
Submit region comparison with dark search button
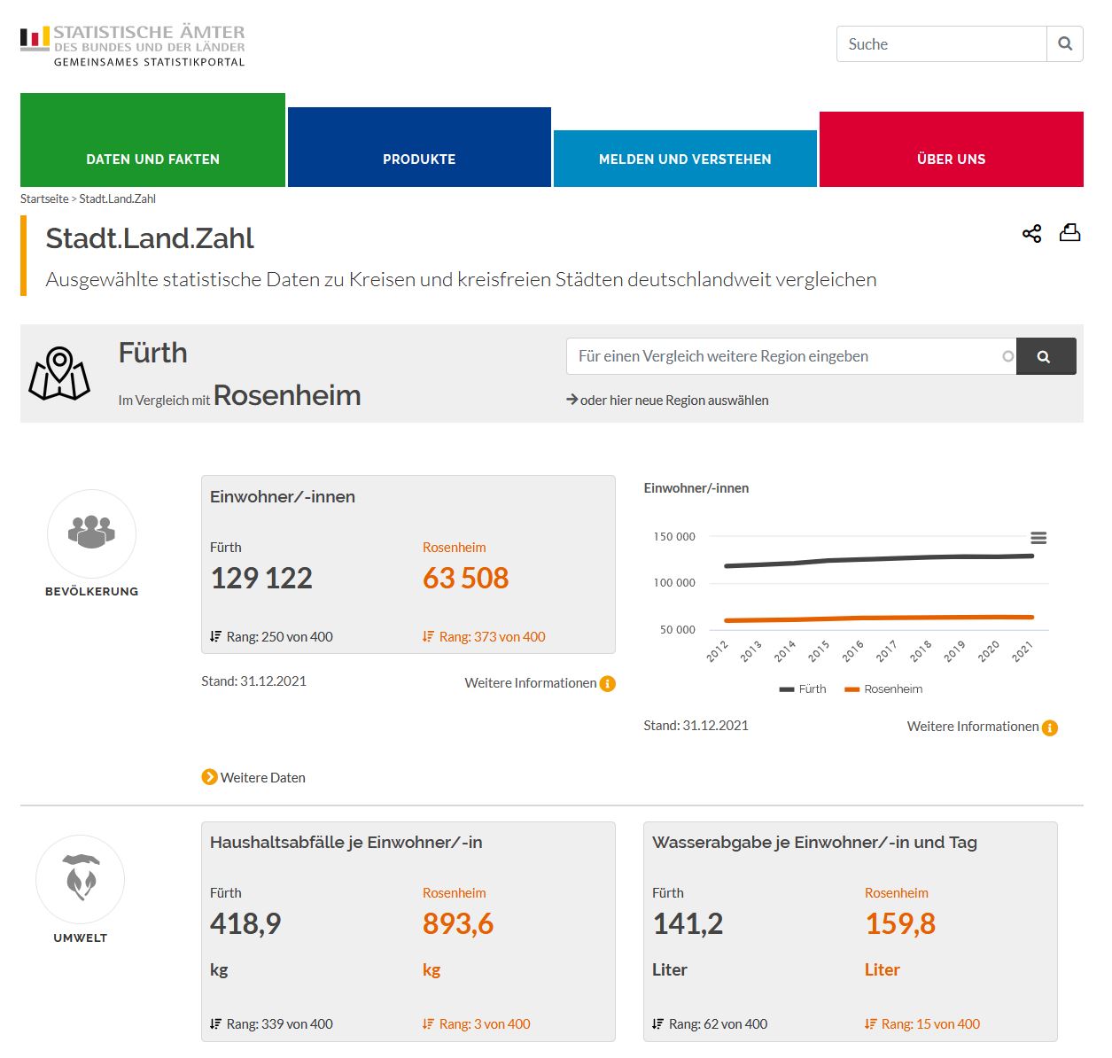[1046, 356]
